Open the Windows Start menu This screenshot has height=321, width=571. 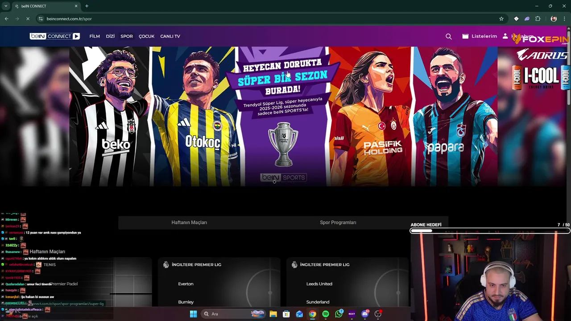click(x=193, y=314)
